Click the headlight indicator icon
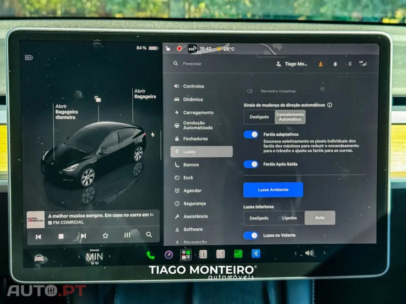The image size is (406, 304). click(29, 58)
